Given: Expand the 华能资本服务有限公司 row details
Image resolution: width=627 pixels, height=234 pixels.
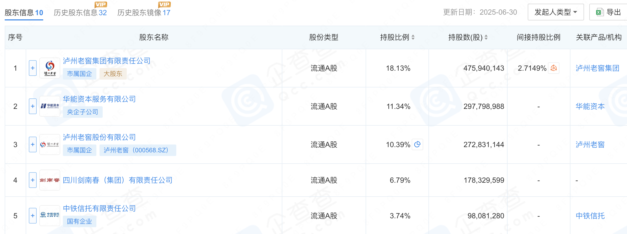Looking at the screenshot, I should 33,106.
